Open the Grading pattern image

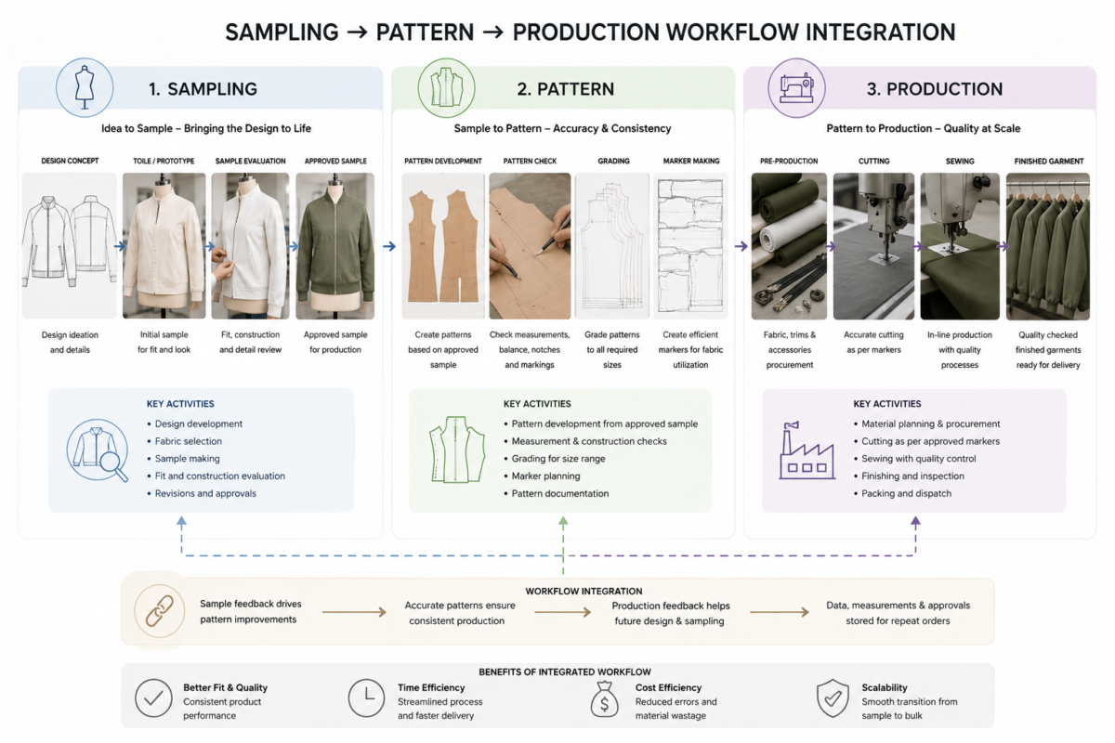click(611, 246)
